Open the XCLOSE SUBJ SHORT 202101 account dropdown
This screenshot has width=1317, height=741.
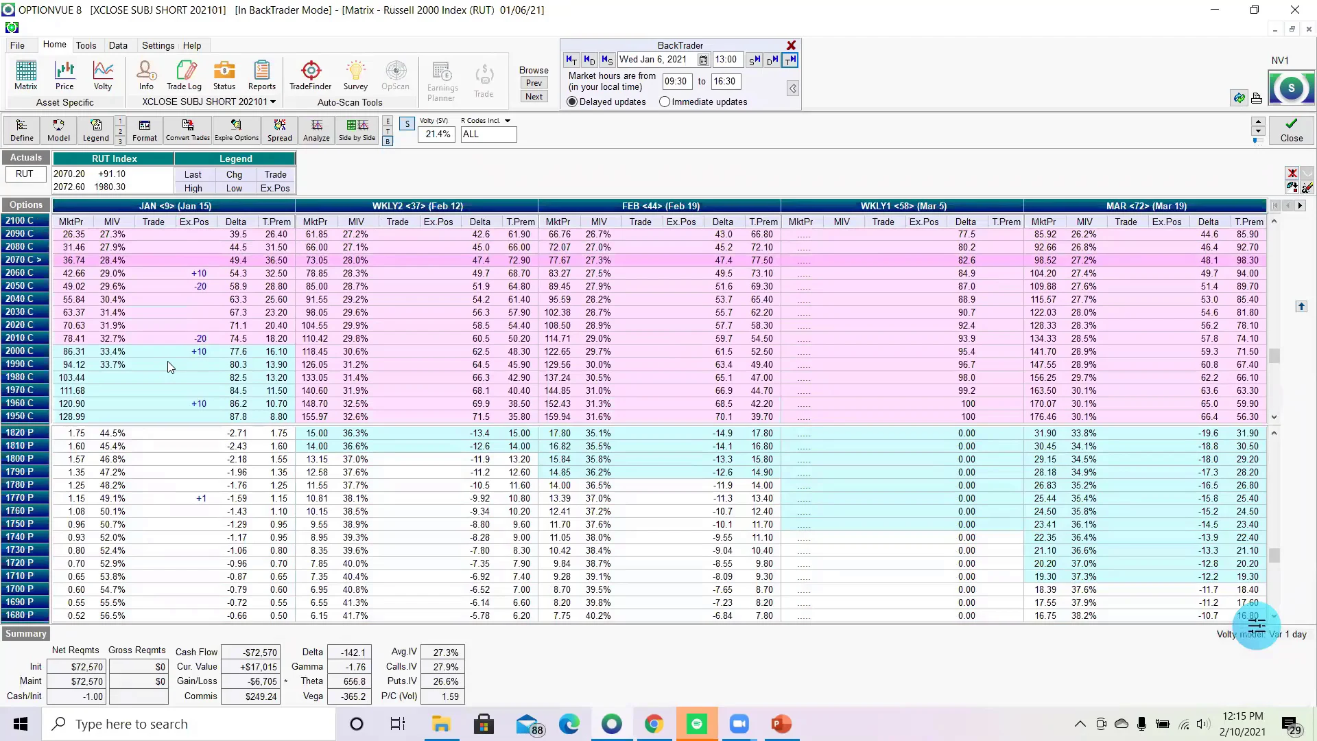[209, 102]
